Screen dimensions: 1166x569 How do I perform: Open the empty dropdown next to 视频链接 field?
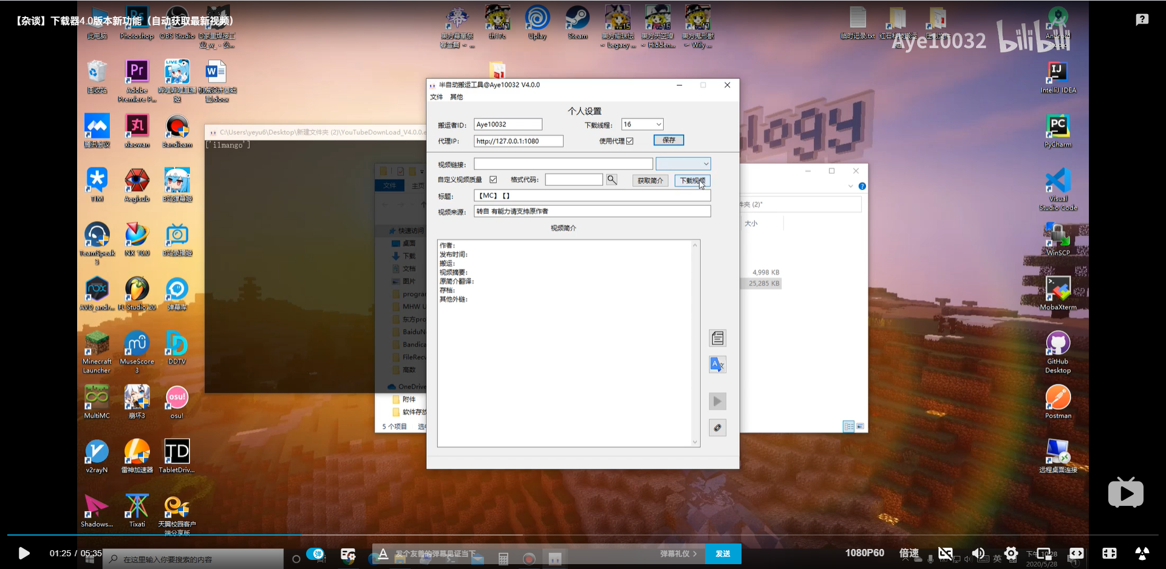(683, 163)
